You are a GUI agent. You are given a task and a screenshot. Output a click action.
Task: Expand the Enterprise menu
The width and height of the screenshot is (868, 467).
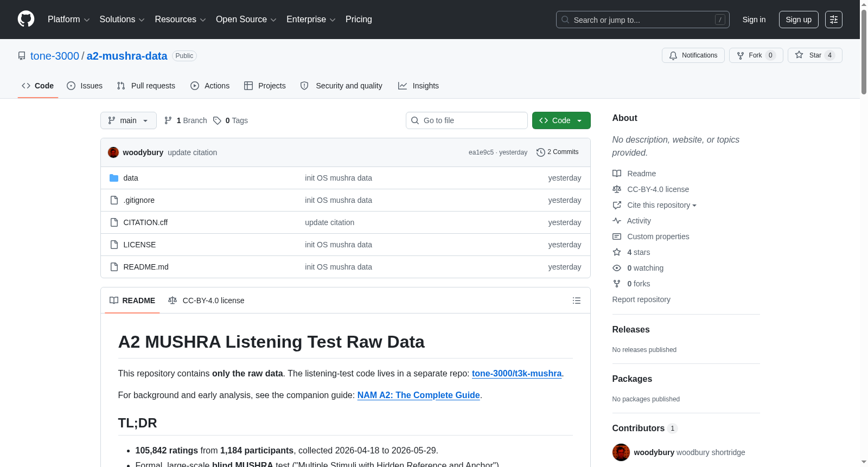coord(311,20)
